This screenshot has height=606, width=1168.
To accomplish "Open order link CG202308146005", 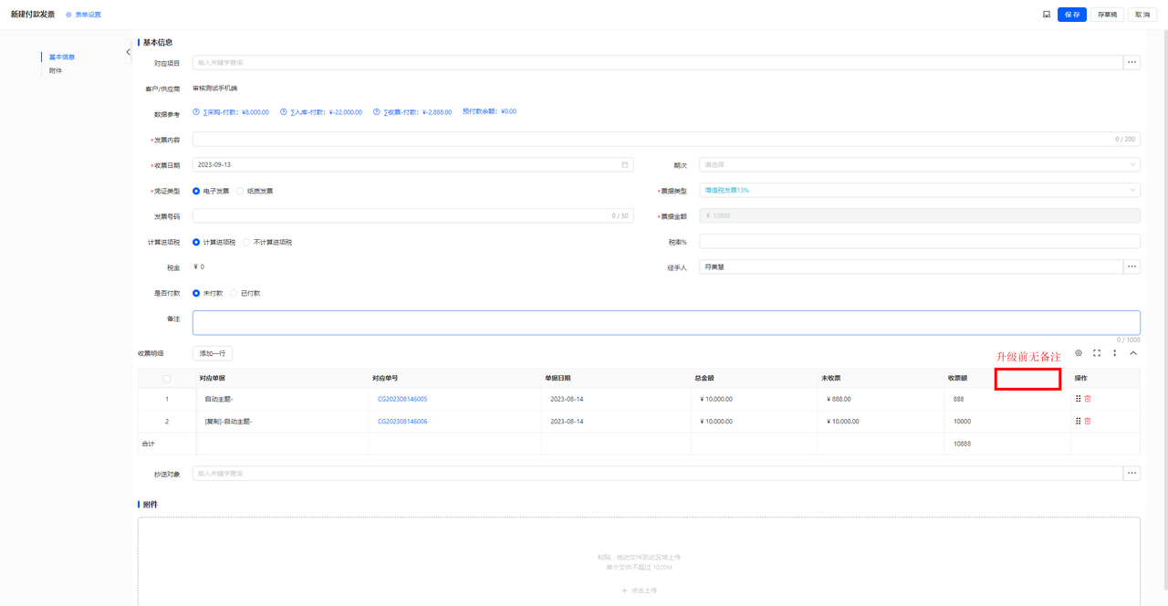I will 402,399.
